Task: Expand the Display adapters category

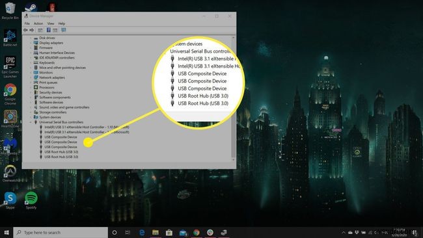Action: [31, 43]
